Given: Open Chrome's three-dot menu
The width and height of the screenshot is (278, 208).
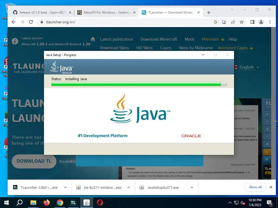Looking at the screenshot, I should coord(270,22).
